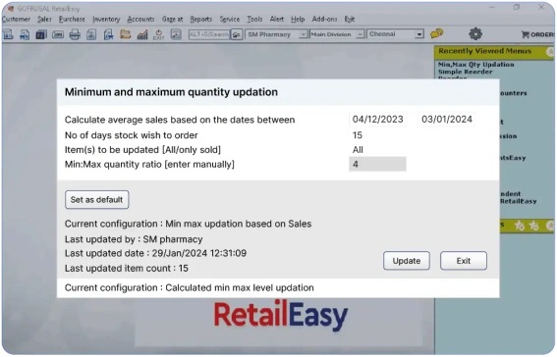Click the Min max updation based on Sales text

point(239,224)
